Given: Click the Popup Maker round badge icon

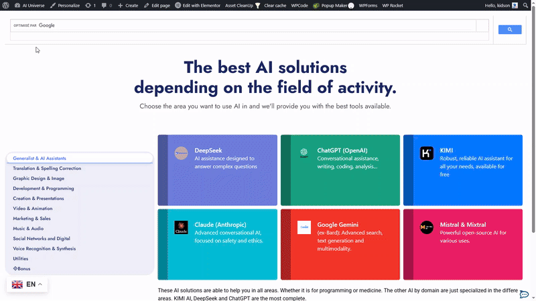Looking at the screenshot, I should (351, 5).
